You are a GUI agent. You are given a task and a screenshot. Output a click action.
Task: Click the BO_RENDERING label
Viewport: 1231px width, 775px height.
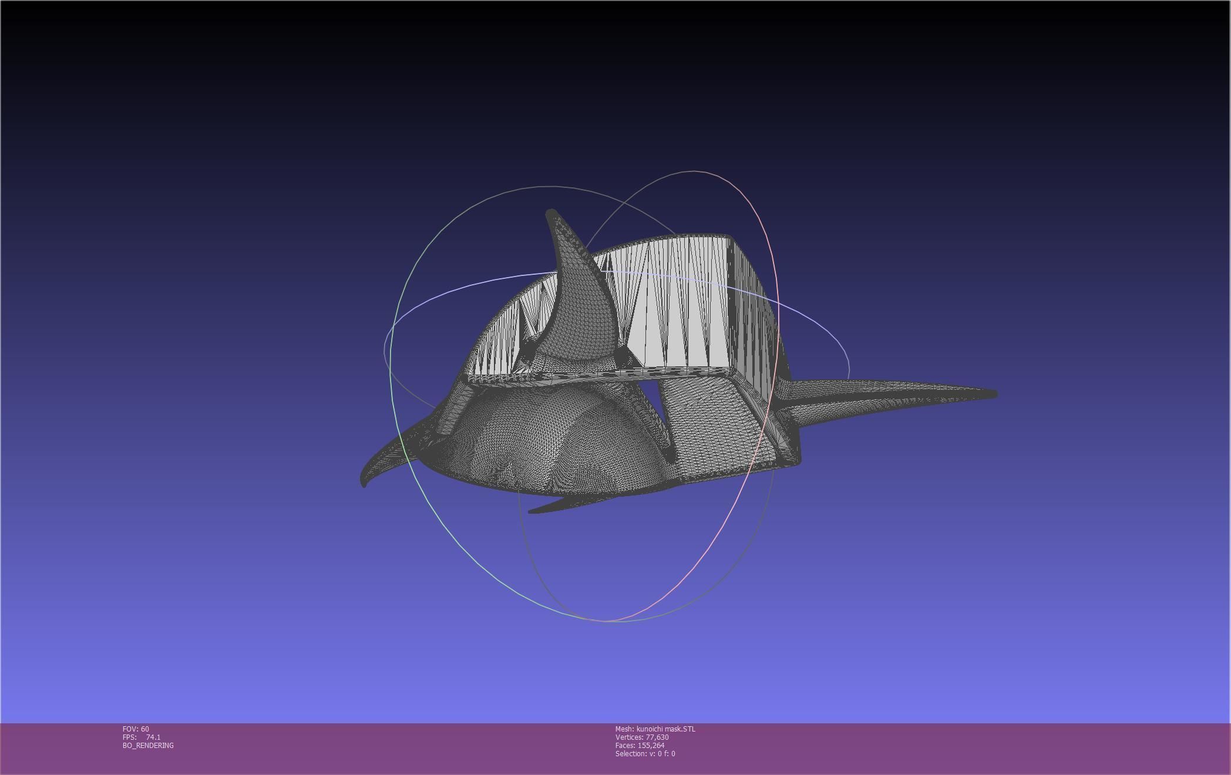[148, 746]
